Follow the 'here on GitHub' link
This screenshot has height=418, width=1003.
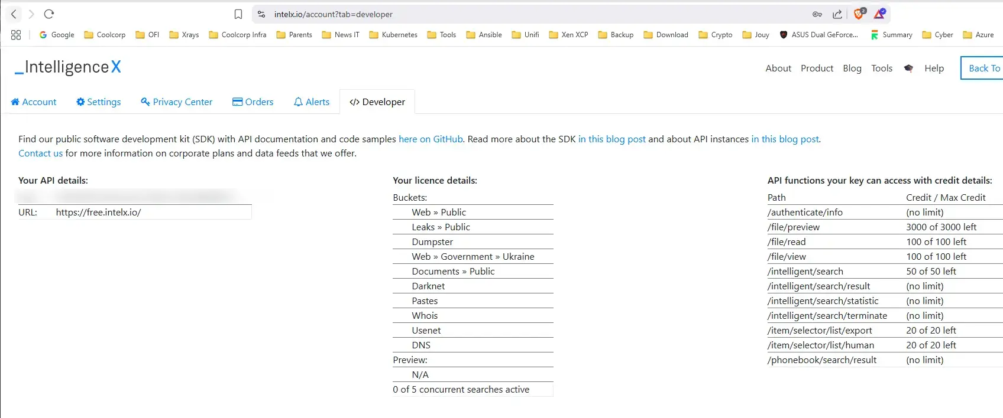tap(431, 139)
